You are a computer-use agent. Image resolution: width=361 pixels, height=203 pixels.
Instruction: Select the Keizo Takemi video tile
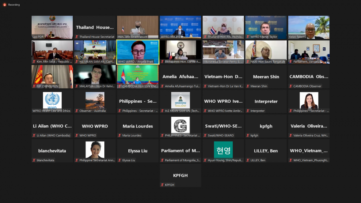tap(308, 27)
